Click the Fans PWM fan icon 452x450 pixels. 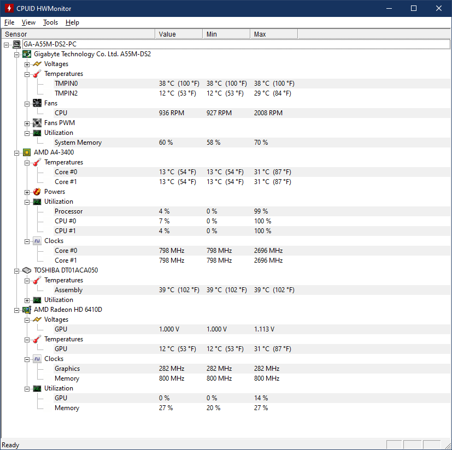pyautogui.click(x=37, y=123)
